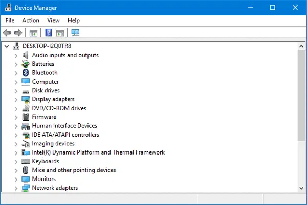
Task: Collapse the DESKTOP-I2Q0TR8 root node
Action: (x=7, y=46)
